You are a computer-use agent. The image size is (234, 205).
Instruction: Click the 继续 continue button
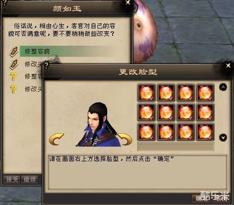click(x=30, y=179)
